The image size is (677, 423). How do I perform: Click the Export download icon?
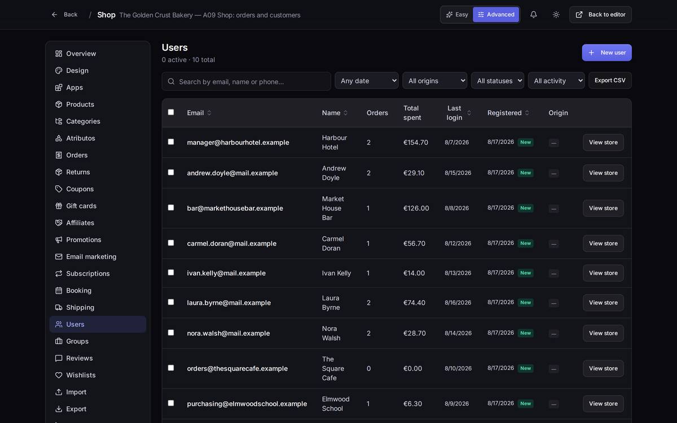(x=59, y=409)
